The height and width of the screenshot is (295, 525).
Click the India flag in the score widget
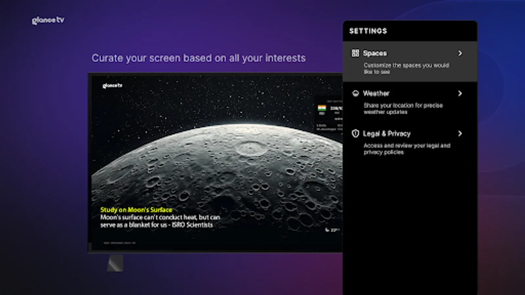(x=323, y=108)
